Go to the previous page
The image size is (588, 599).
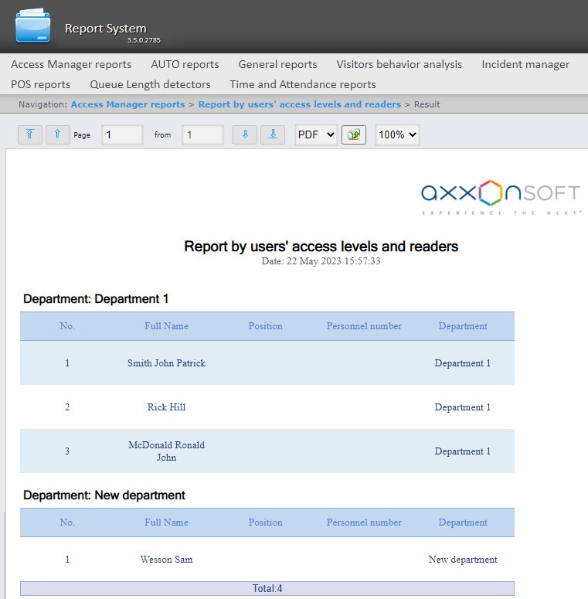click(x=58, y=134)
